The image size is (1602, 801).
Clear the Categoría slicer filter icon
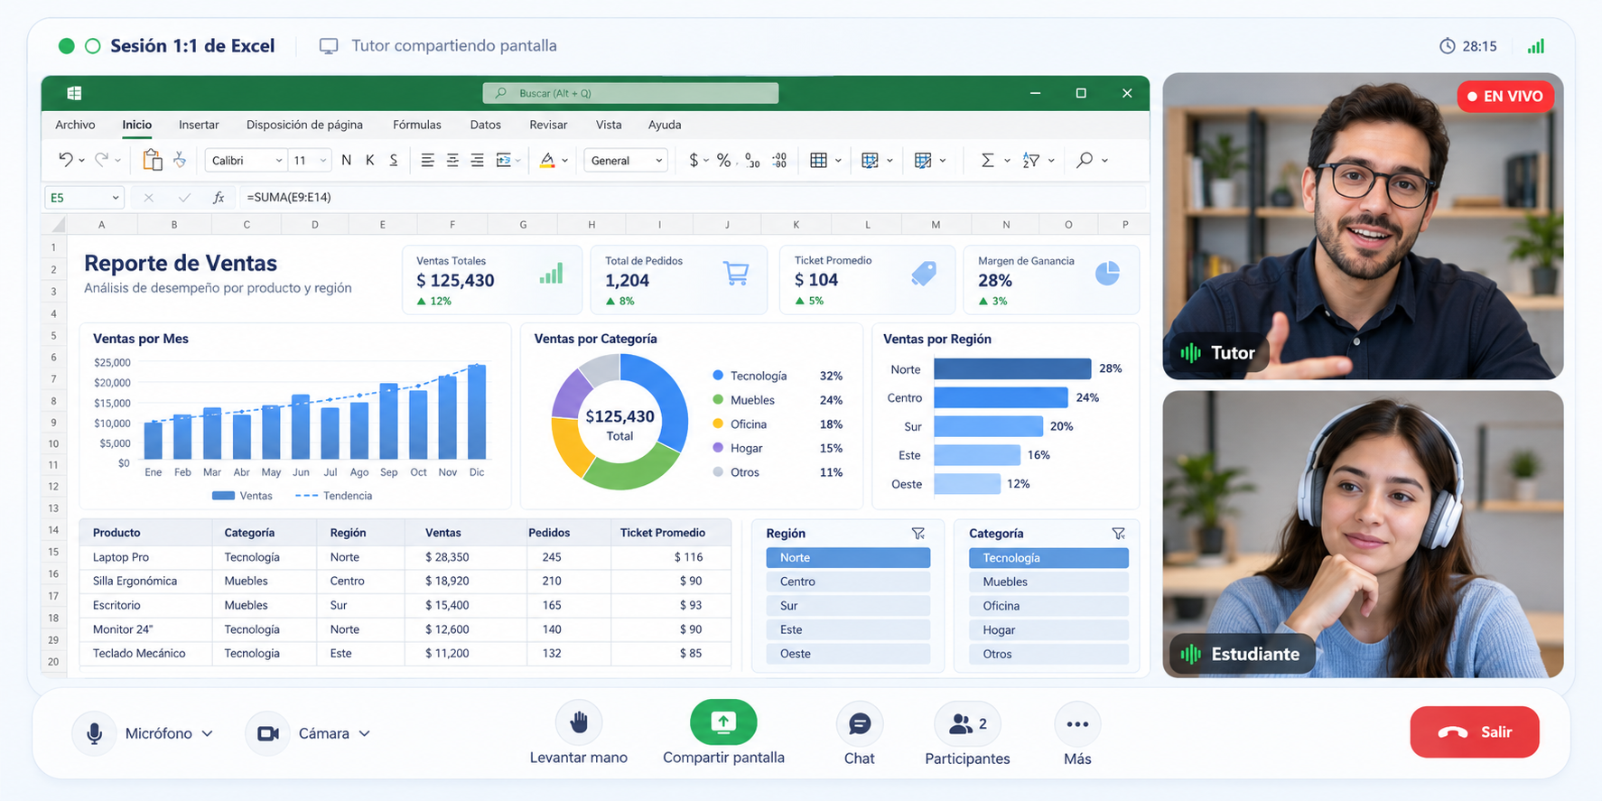(1118, 534)
